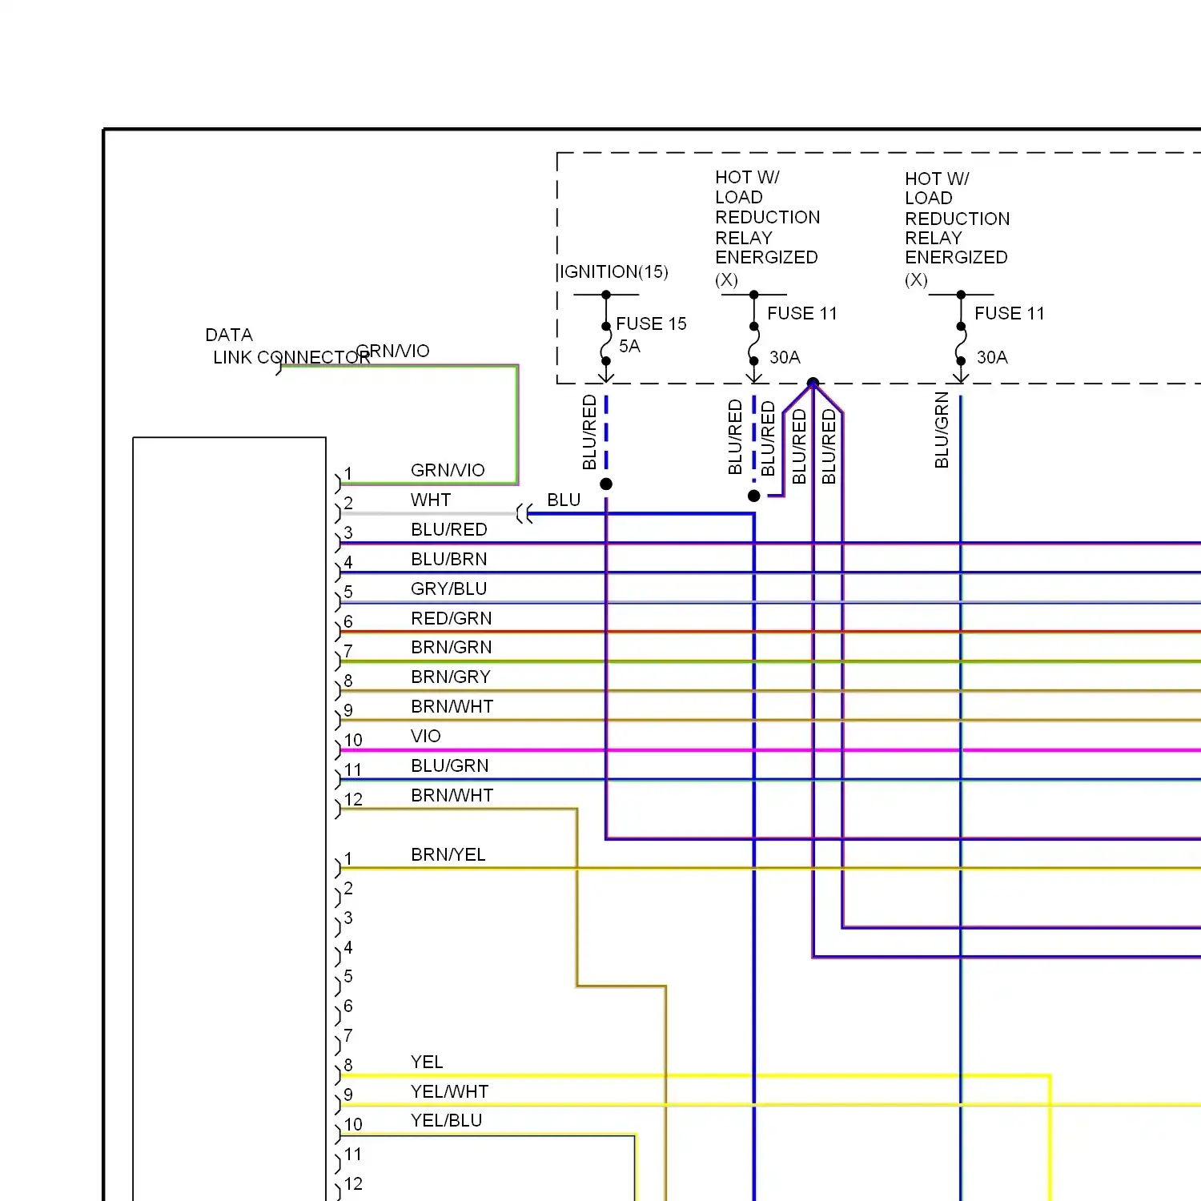Click the GRY/BLU wire label at pin 5
The height and width of the screenshot is (1201, 1201).
tap(448, 588)
